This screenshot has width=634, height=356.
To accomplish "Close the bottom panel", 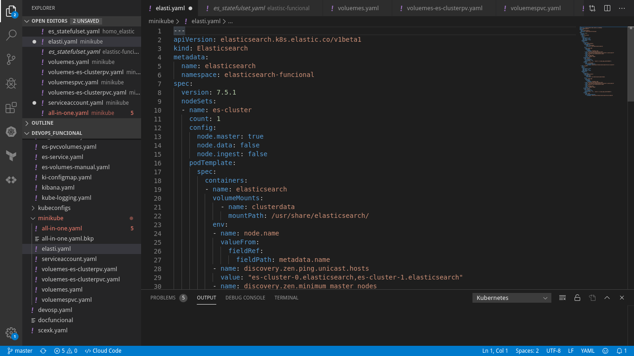I will [x=622, y=298].
